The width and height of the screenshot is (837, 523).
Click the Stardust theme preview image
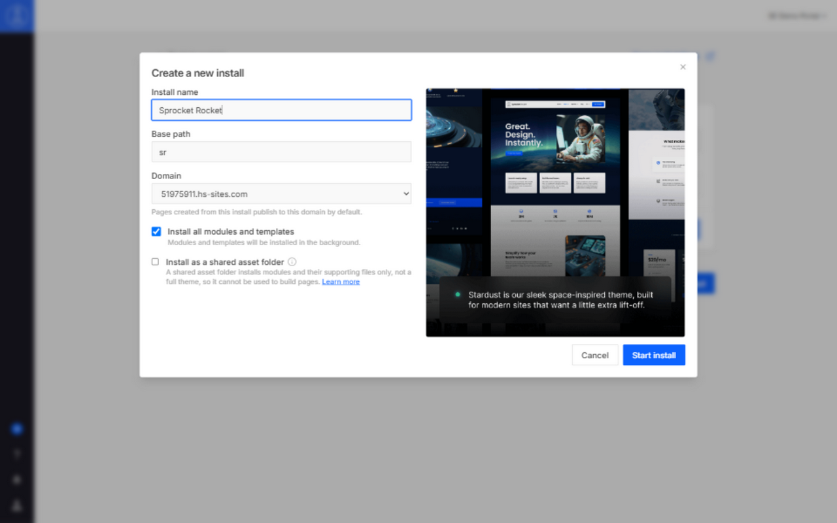(x=555, y=212)
